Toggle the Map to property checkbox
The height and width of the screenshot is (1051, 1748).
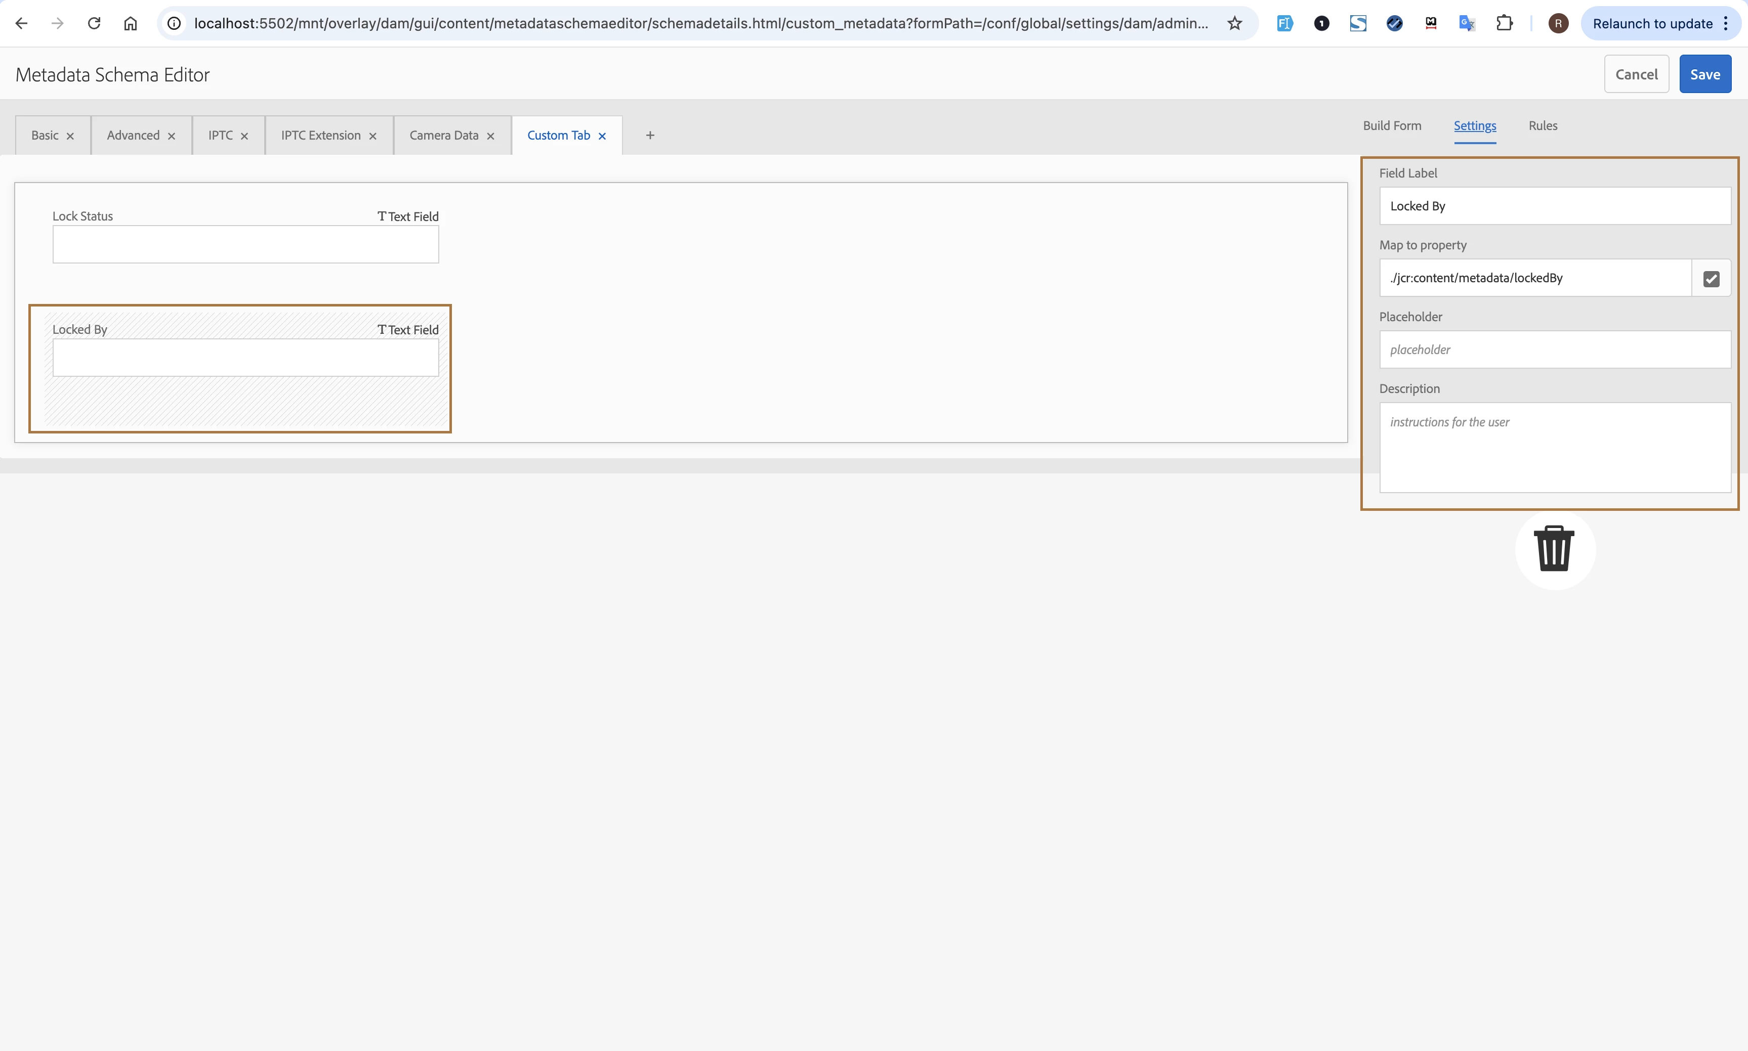pos(1711,278)
